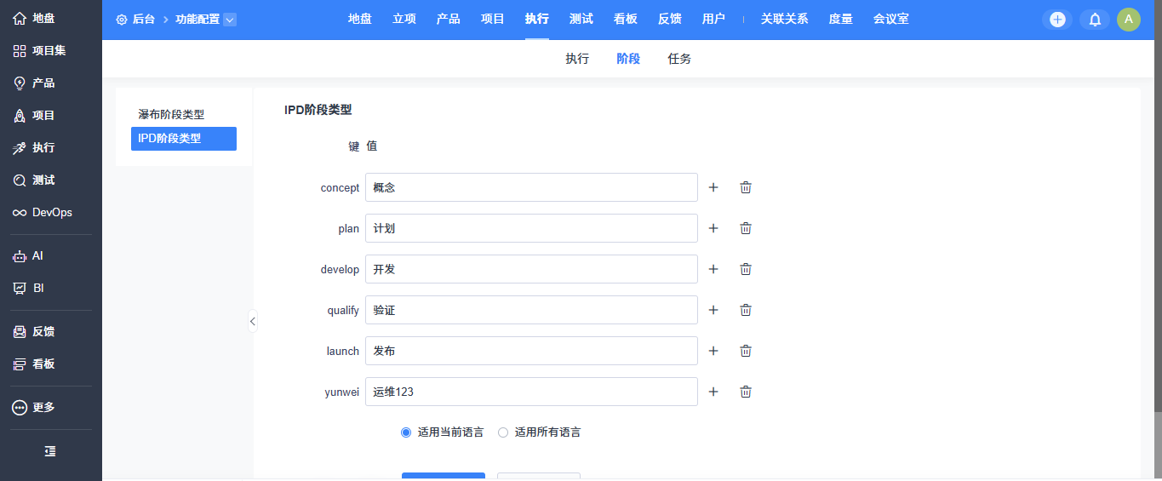This screenshot has width=1162, height=481.
Task: Go to 看板 in top navigation
Action: tap(626, 19)
